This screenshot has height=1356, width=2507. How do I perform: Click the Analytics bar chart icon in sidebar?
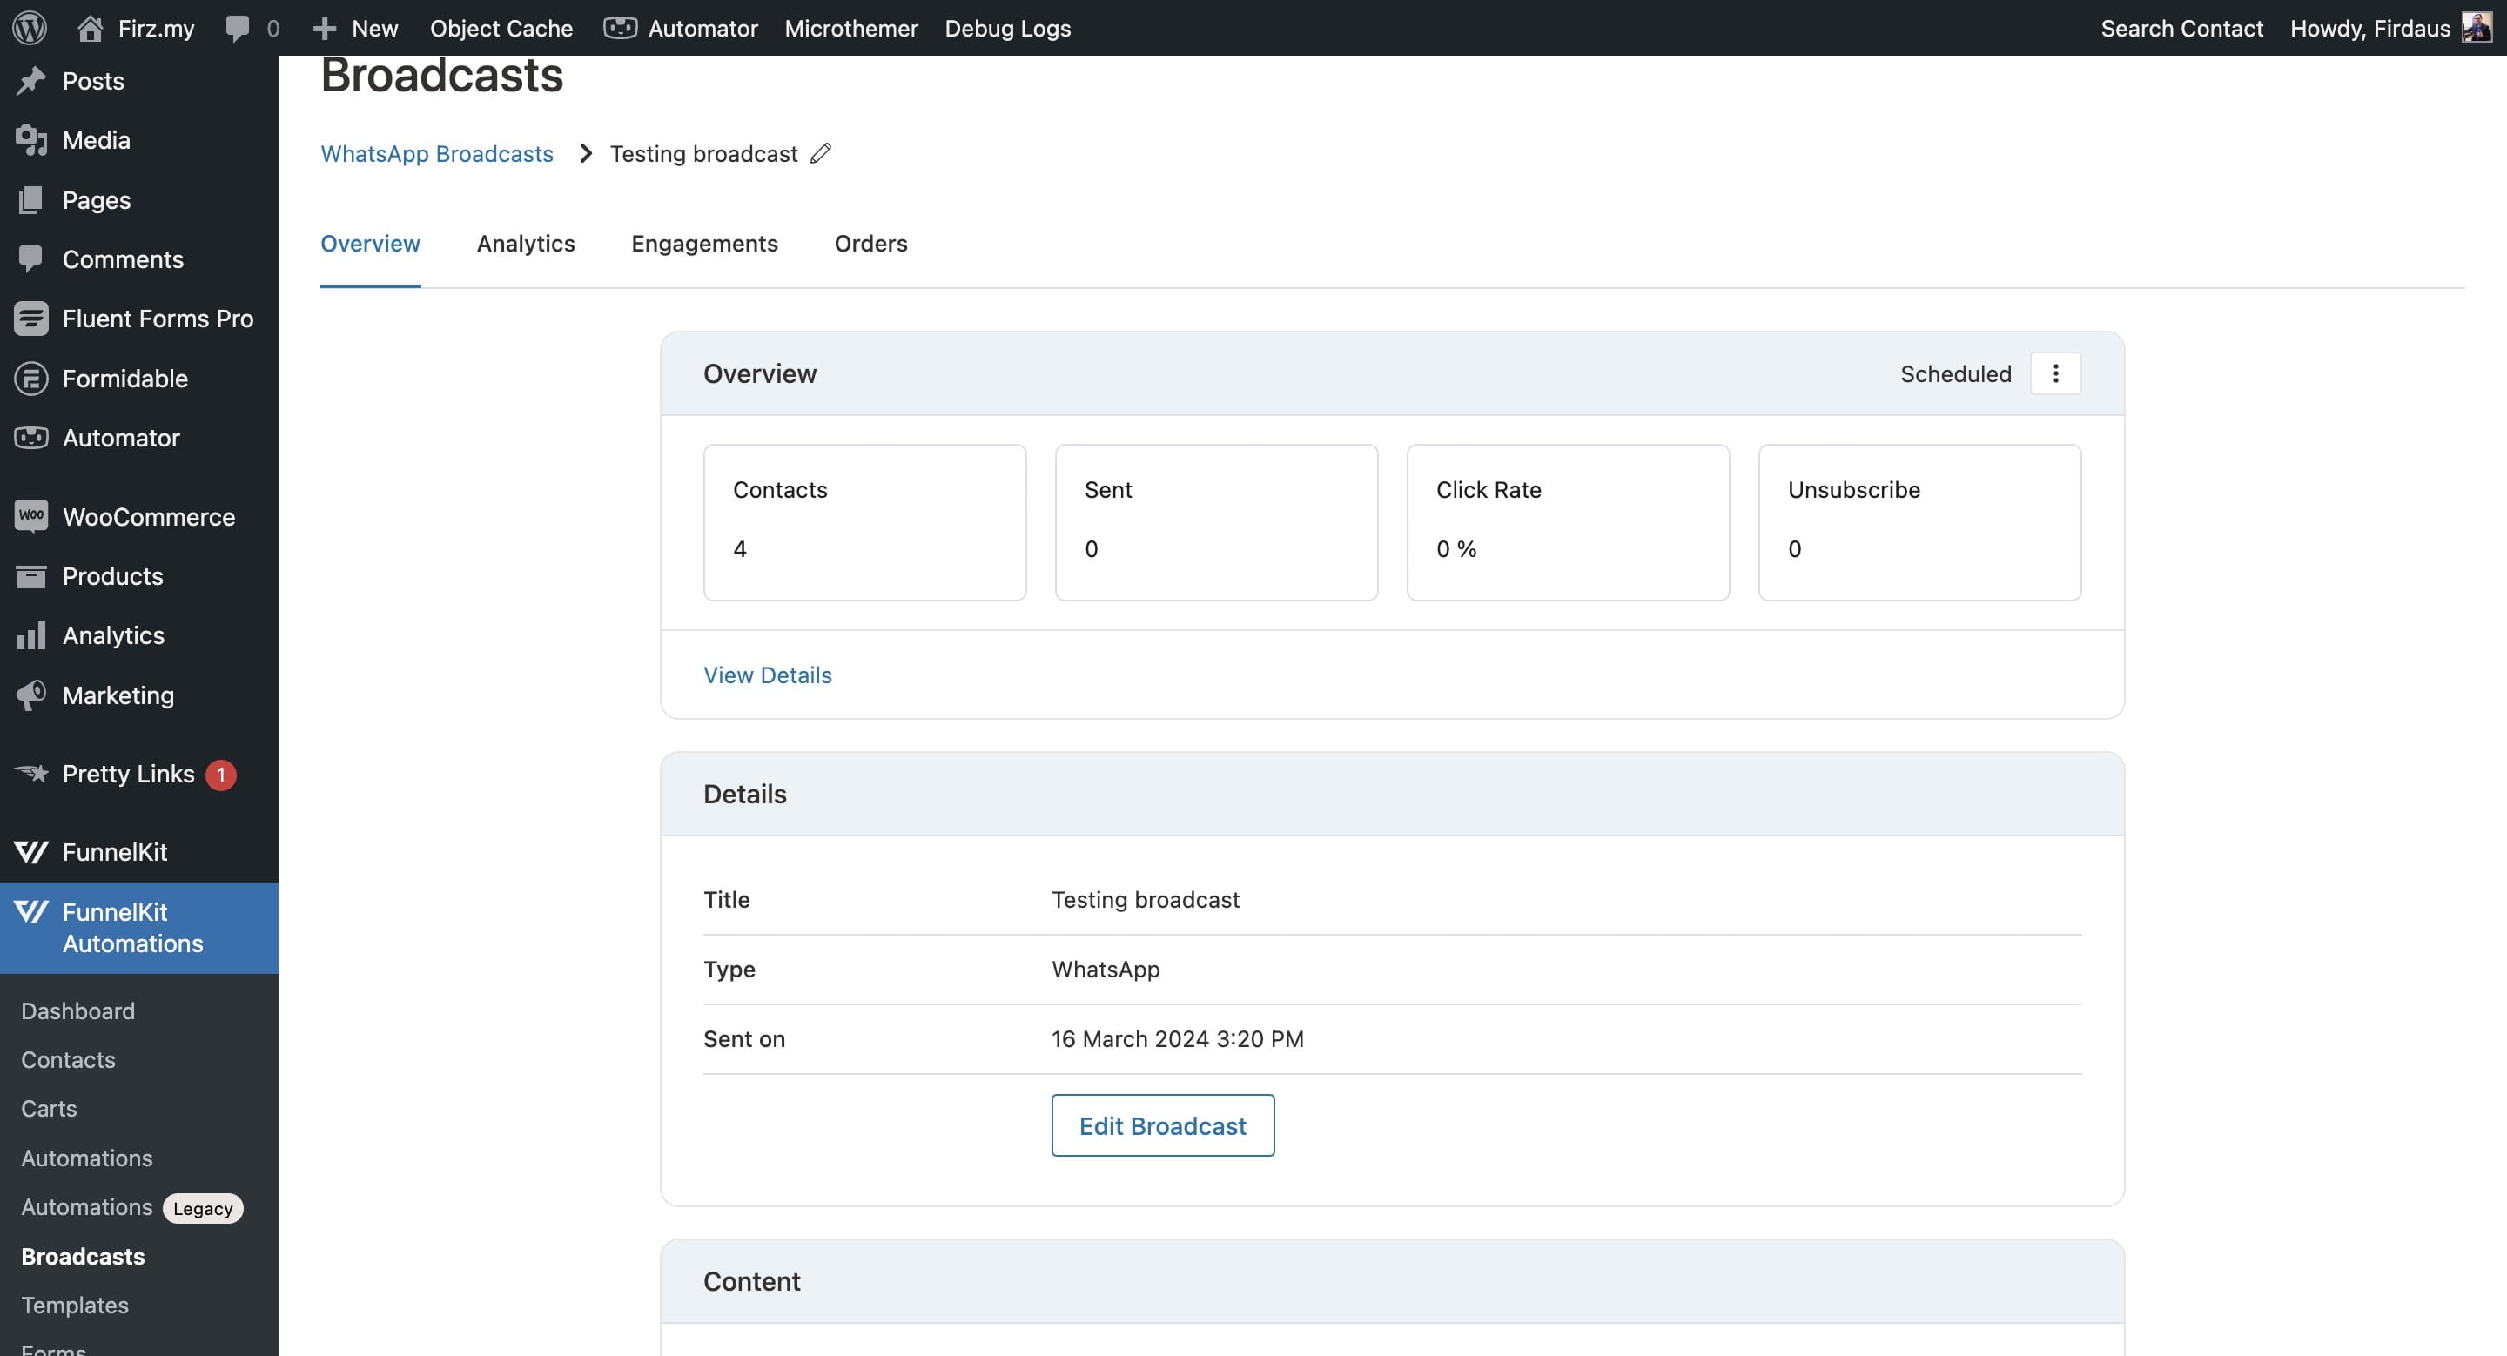[31, 635]
